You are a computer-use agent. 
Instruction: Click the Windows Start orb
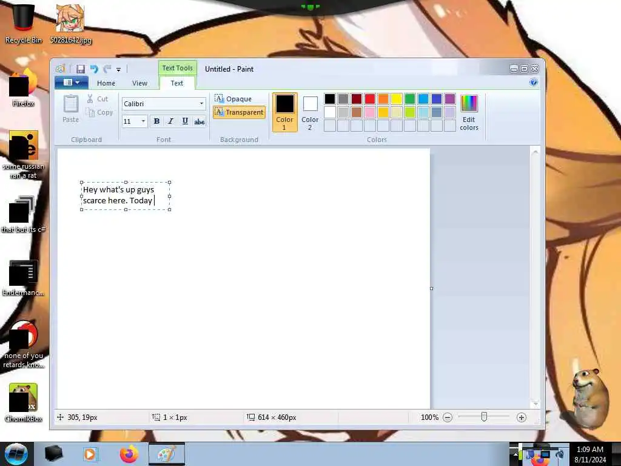coord(16,454)
